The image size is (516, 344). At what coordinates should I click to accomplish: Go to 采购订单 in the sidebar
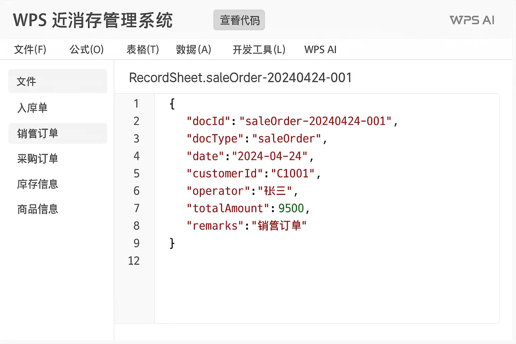coord(38,159)
